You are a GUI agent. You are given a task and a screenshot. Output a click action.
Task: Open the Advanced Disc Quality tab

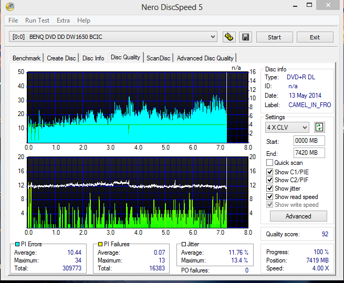pos(205,58)
